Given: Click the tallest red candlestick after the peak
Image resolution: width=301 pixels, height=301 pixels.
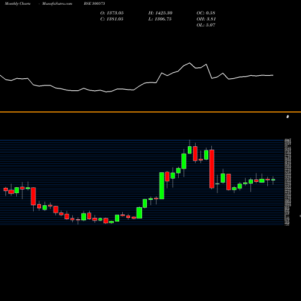Looking at the screenshot, I should coord(212,169).
